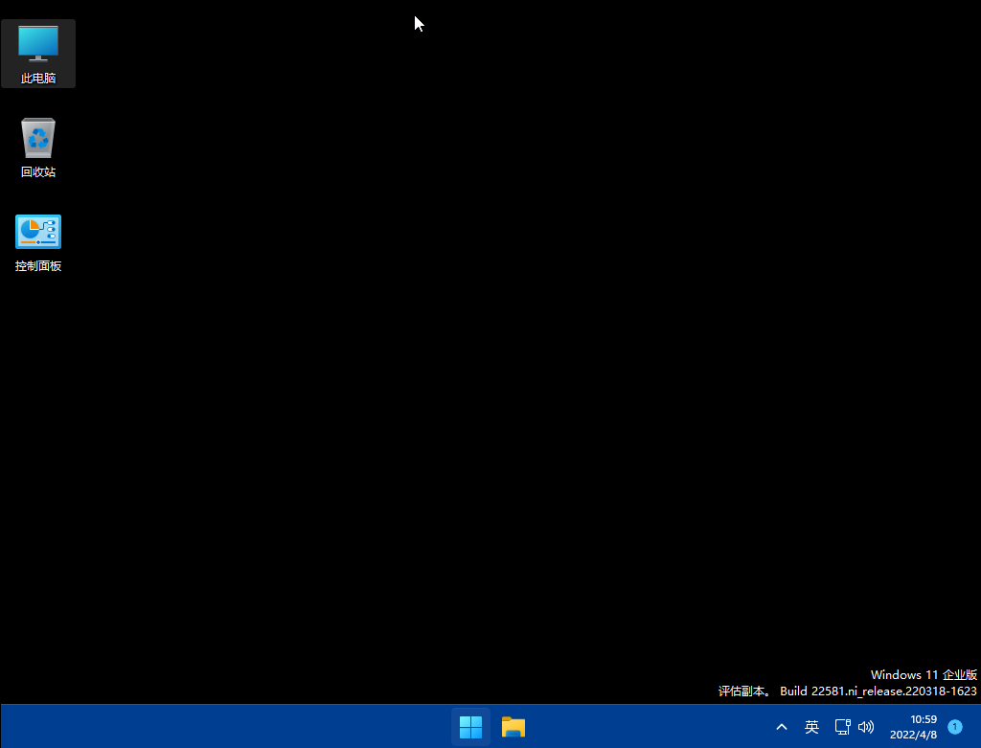Click the 控制面板 text label
The image size is (981, 748).
[38, 266]
